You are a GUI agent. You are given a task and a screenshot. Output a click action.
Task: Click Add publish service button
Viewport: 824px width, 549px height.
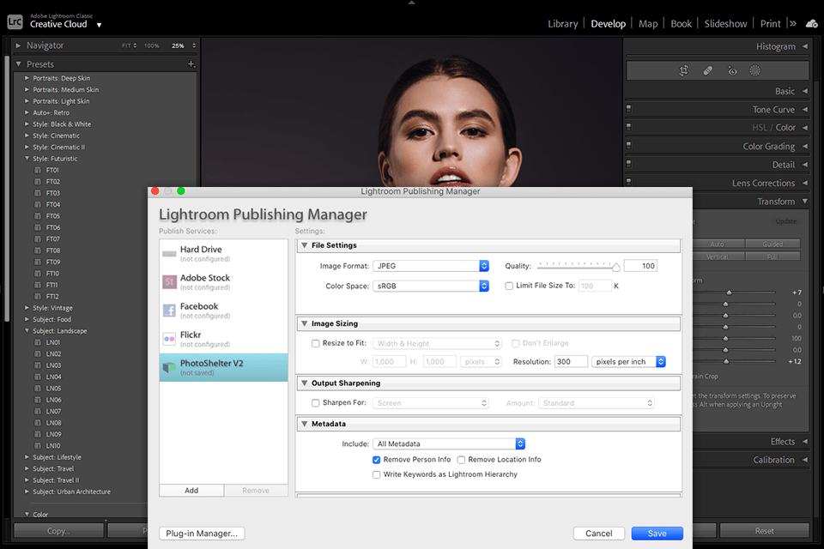point(191,490)
